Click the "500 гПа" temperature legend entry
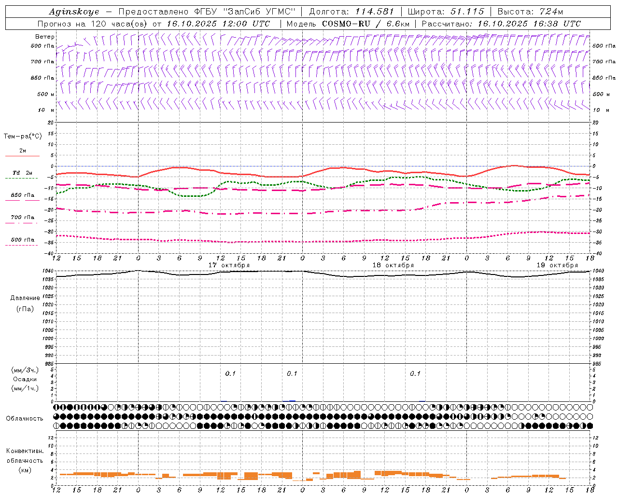This screenshot has width=618, height=494. [x=23, y=240]
